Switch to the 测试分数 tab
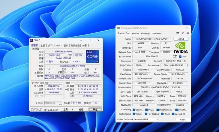Viewport: 219px width, 132px height. pyautogui.click(x=75, y=46)
